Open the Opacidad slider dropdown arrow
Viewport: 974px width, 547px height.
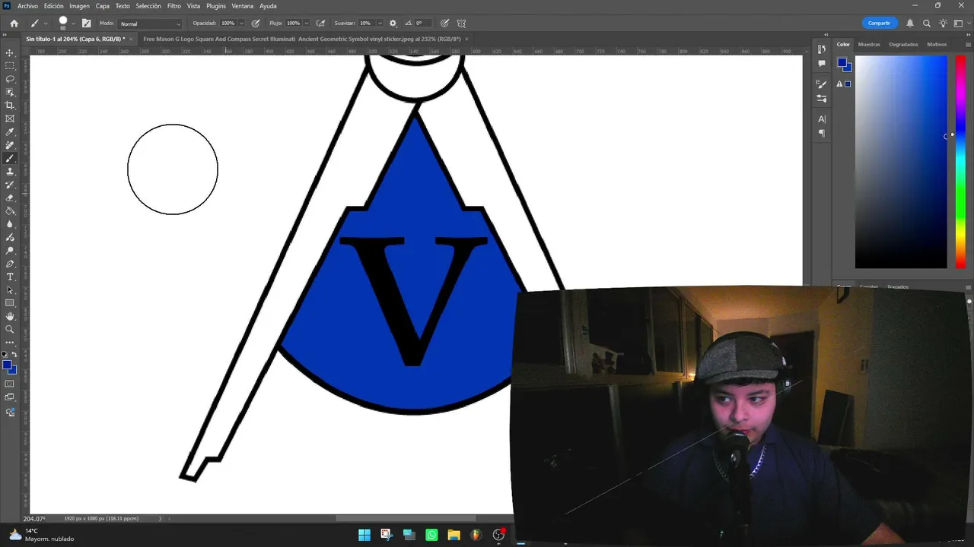tap(241, 24)
